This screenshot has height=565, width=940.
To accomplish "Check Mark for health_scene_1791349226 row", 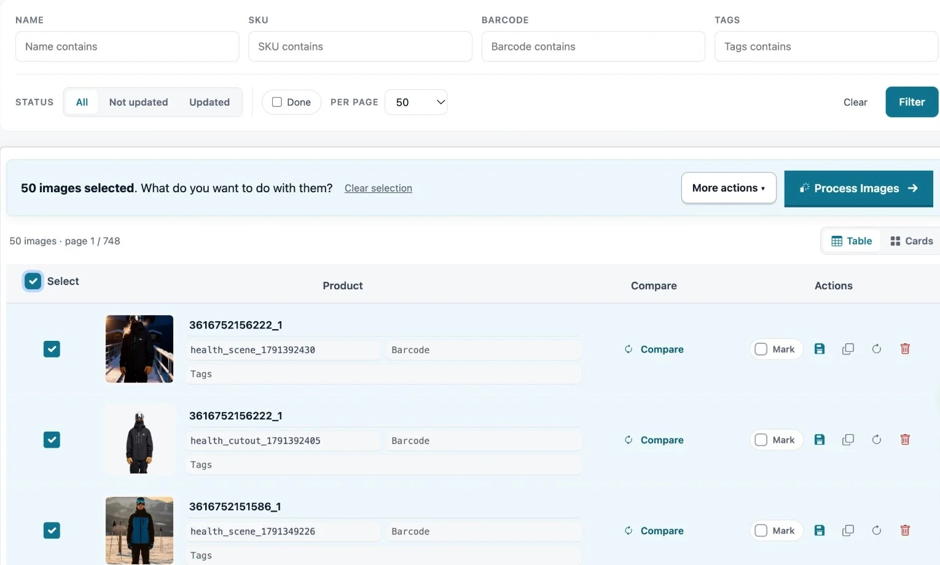I will point(761,531).
